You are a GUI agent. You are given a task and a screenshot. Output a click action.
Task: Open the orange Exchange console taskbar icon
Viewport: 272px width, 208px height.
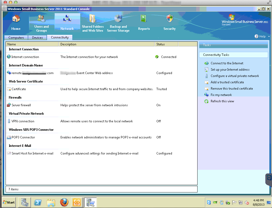77,202
